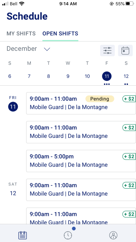Select Saturday 12 in the week strip
This screenshot has width=136, height=242.
coord(126,76)
